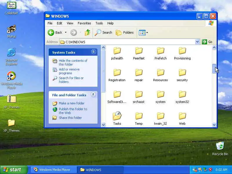
Task: Open the Help menu
Action: 110,23
